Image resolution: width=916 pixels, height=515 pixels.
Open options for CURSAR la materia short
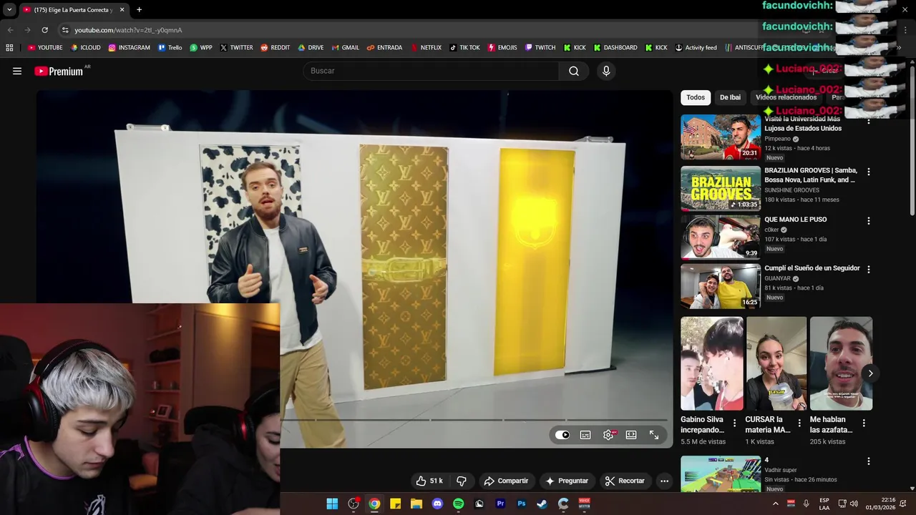click(799, 423)
